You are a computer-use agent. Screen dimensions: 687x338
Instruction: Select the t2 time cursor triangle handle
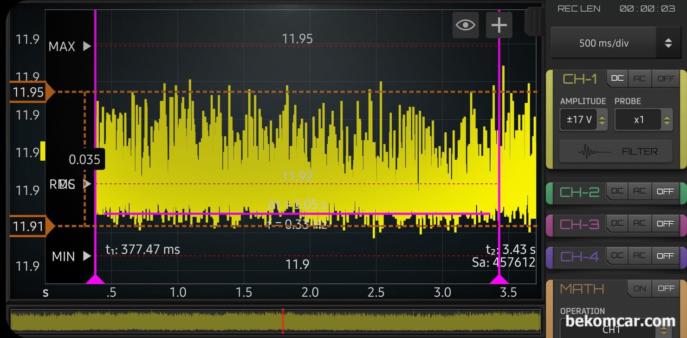[x=499, y=279]
